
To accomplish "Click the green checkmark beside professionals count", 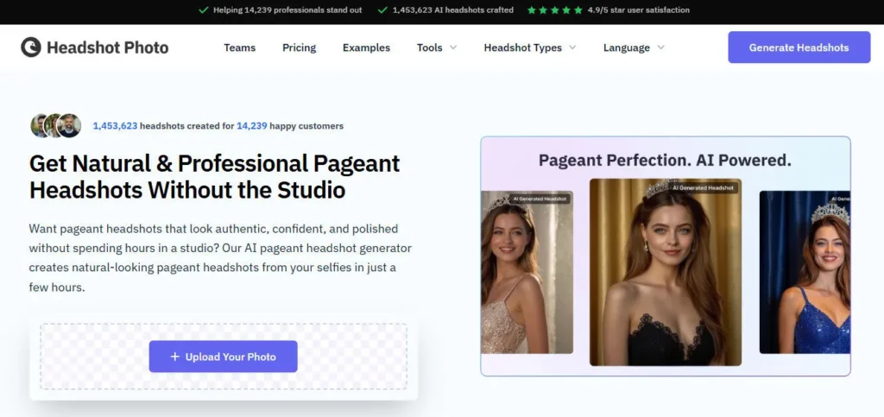I will pyautogui.click(x=203, y=10).
